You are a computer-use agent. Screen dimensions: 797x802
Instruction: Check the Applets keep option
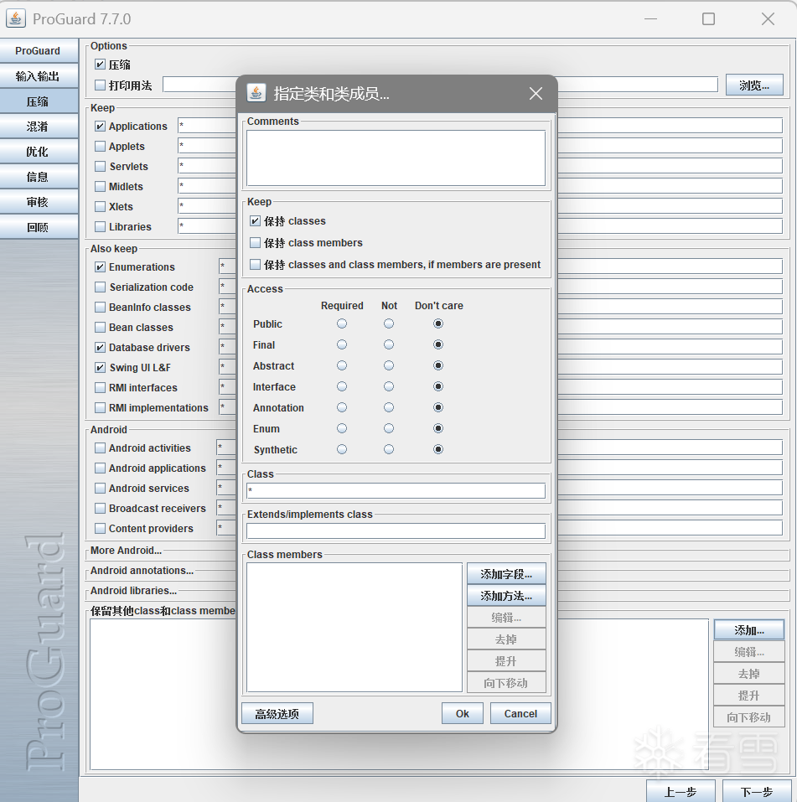tap(101, 147)
